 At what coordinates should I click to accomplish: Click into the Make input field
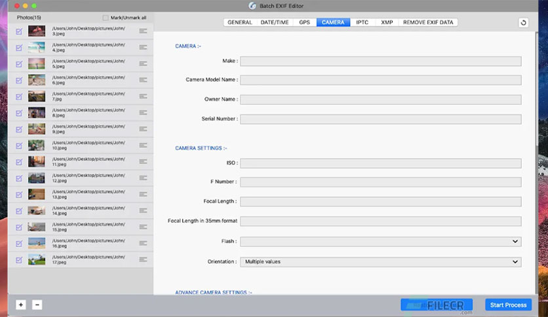tap(381, 62)
